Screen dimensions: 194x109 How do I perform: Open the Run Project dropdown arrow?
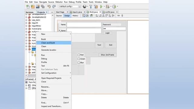click(104, 6)
